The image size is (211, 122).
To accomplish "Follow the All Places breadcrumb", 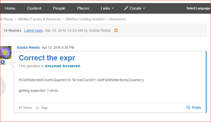I will point(7,19).
